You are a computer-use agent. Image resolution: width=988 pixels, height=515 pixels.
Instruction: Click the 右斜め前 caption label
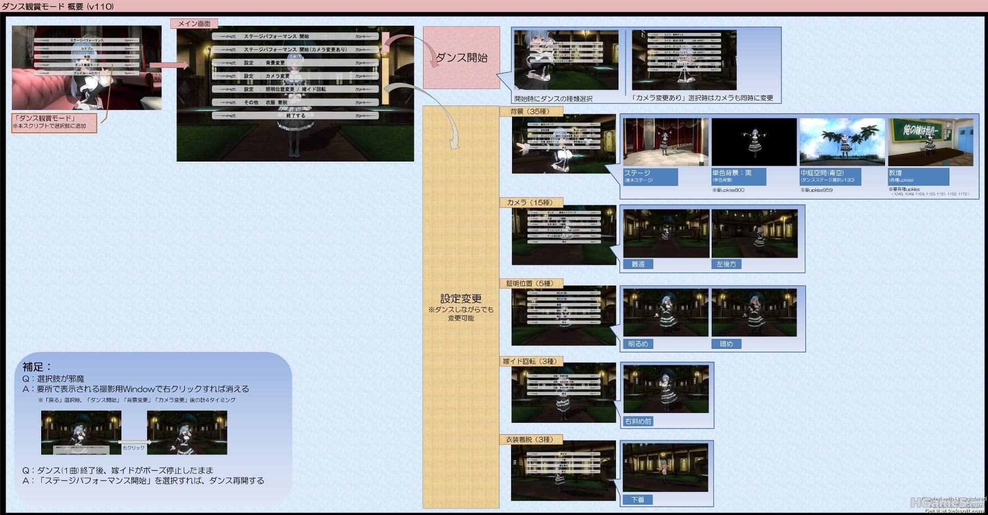click(x=638, y=421)
